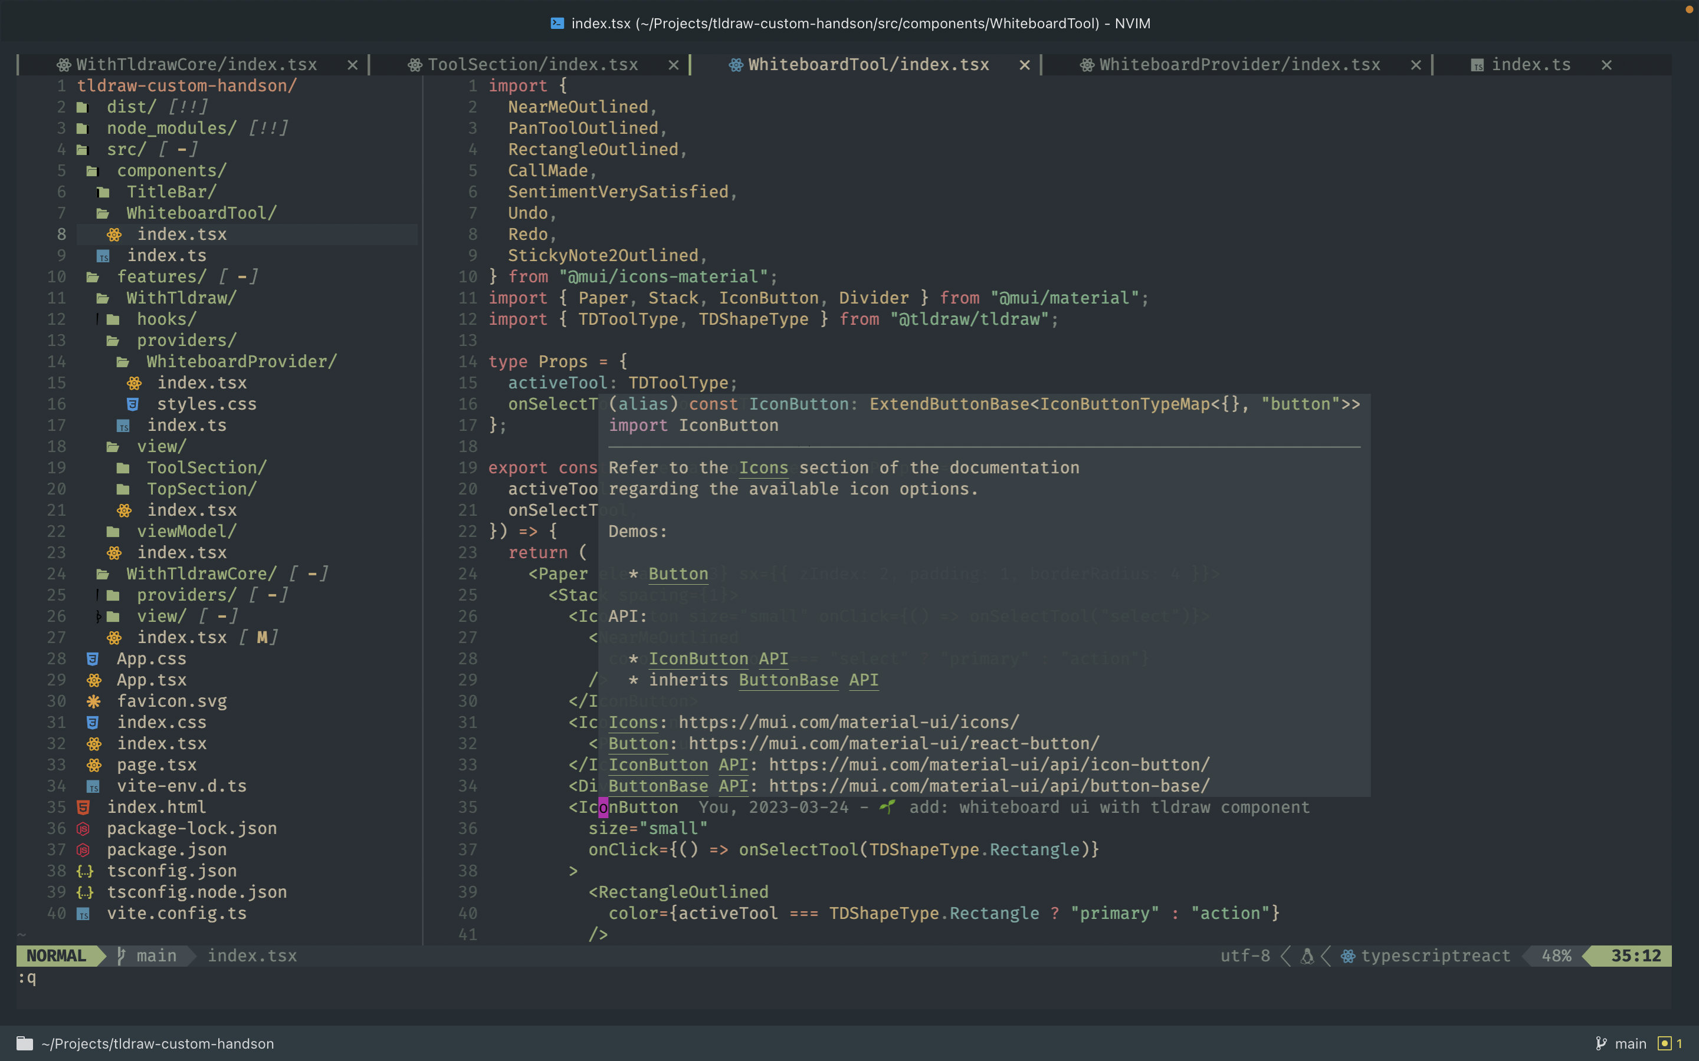Click favicon.svg asterisk file icon
Image resolution: width=1699 pixels, height=1061 pixels.
[x=93, y=701]
